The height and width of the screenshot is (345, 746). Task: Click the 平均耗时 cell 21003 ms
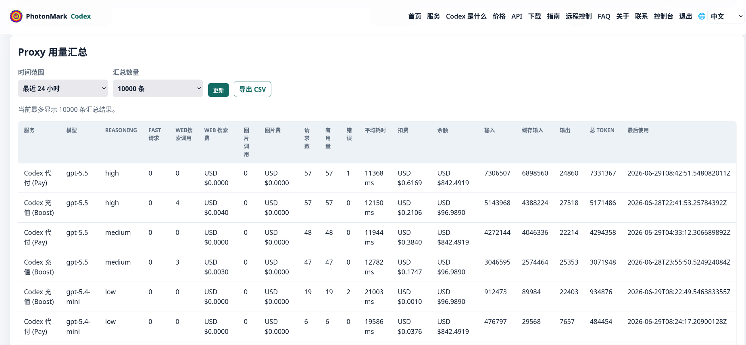pos(374,297)
